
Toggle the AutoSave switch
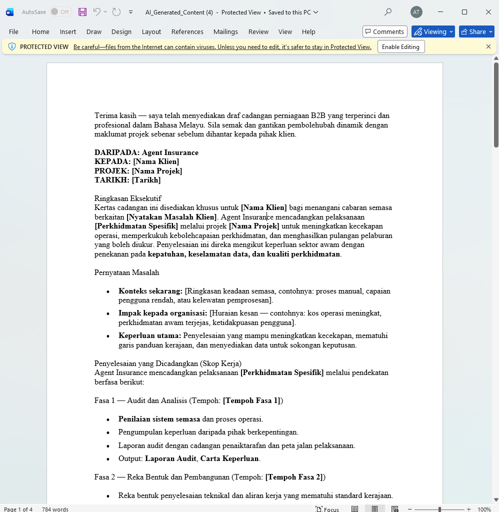pyautogui.click(x=60, y=12)
